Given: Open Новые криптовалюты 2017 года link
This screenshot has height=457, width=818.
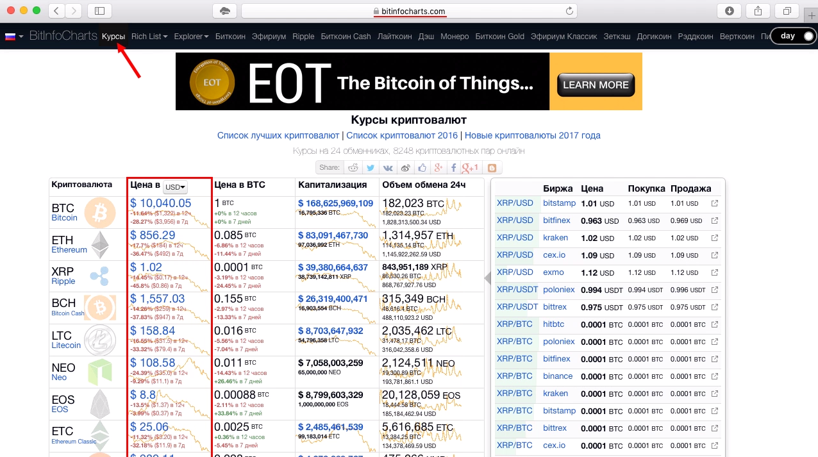Looking at the screenshot, I should pyautogui.click(x=533, y=135).
